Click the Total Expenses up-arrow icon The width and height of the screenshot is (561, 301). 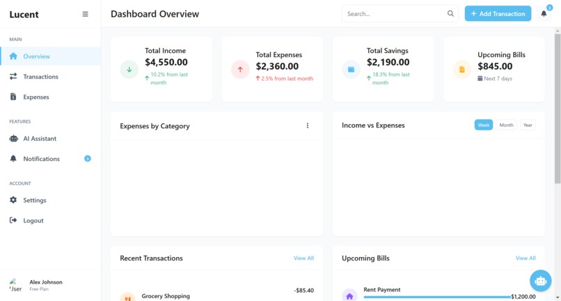[x=240, y=70]
